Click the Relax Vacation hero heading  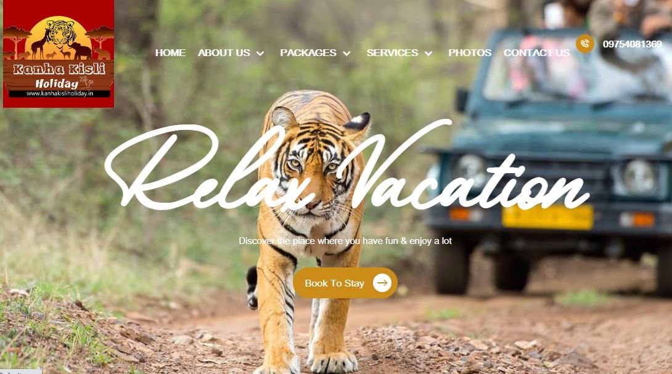pyautogui.click(x=347, y=165)
